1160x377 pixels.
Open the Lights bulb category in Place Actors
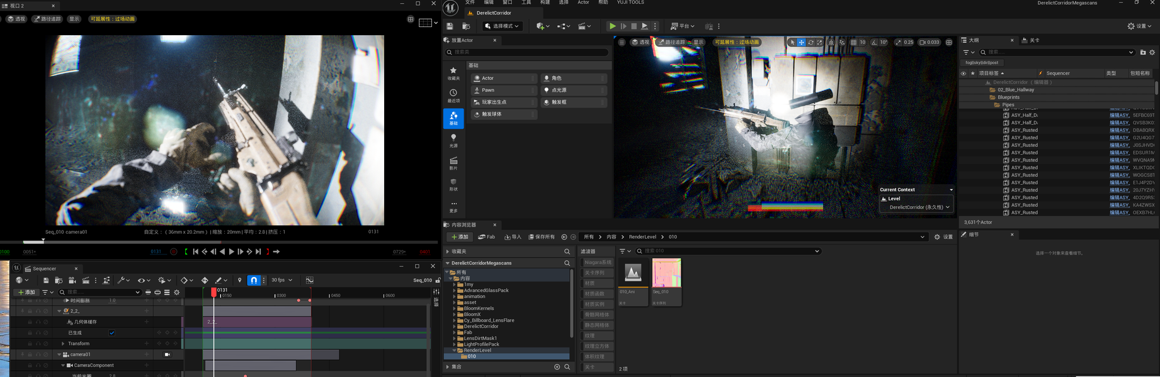pyautogui.click(x=453, y=140)
